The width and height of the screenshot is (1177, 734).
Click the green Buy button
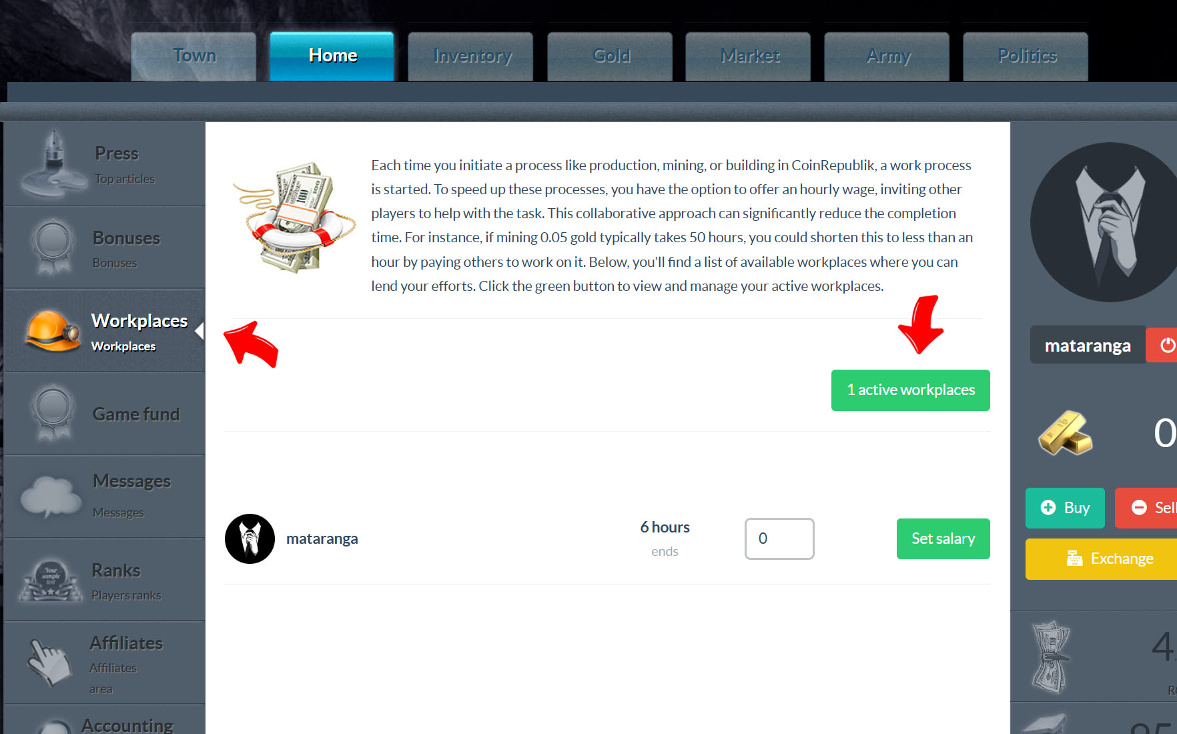[1065, 508]
